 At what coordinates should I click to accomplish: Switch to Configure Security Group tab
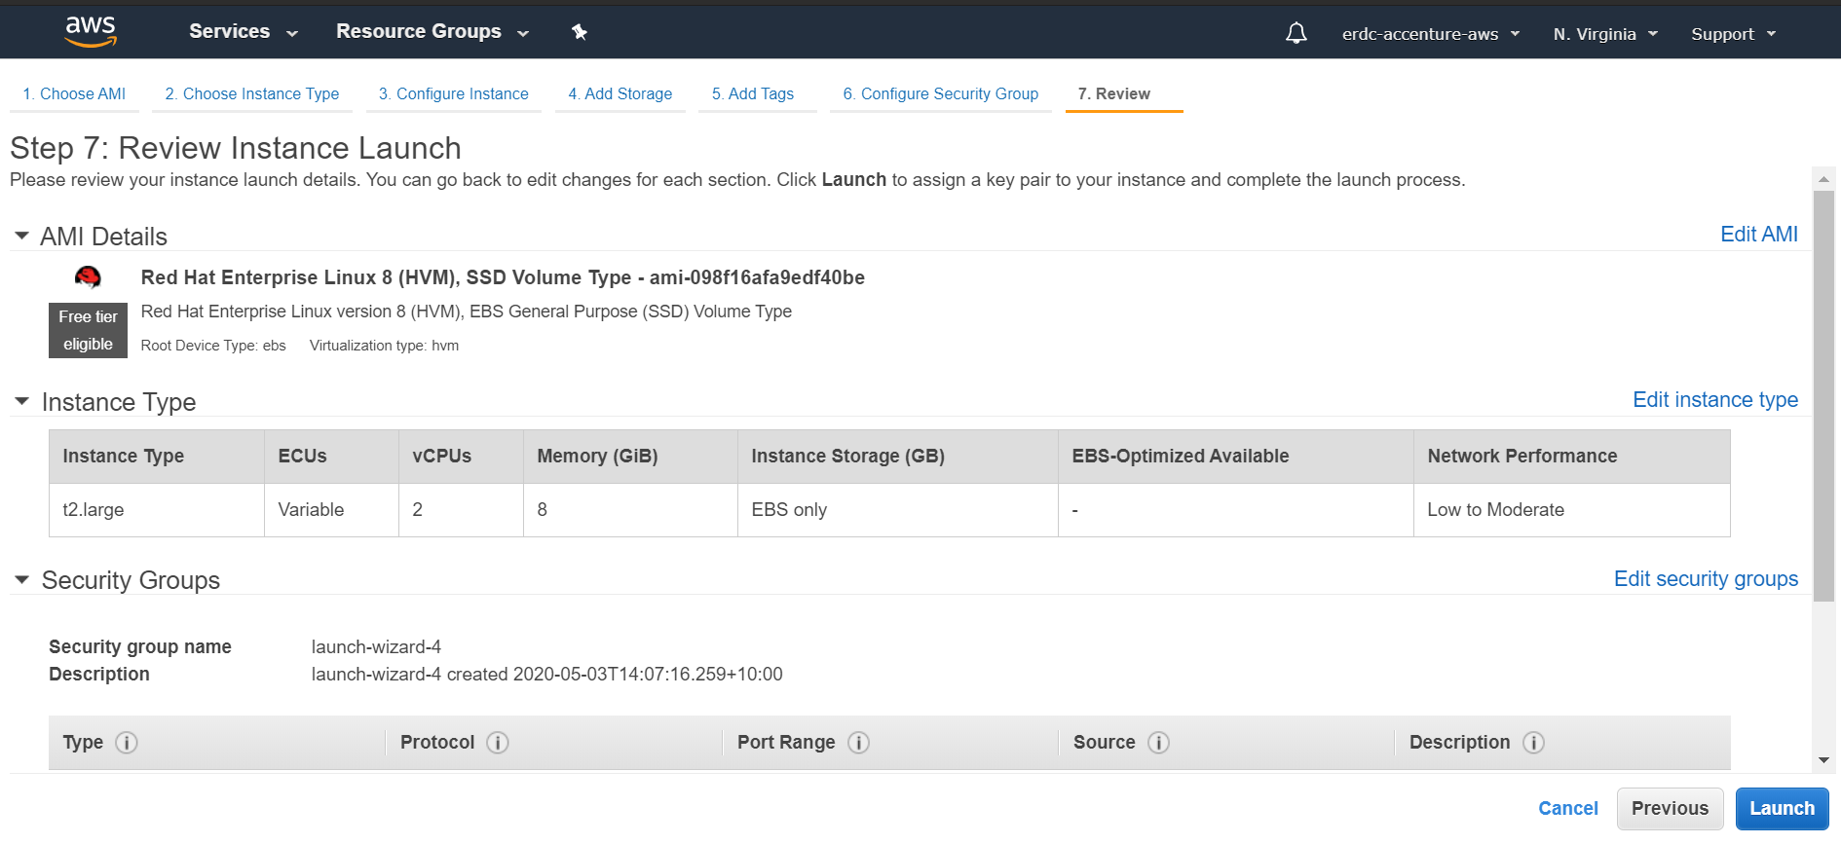[940, 93]
